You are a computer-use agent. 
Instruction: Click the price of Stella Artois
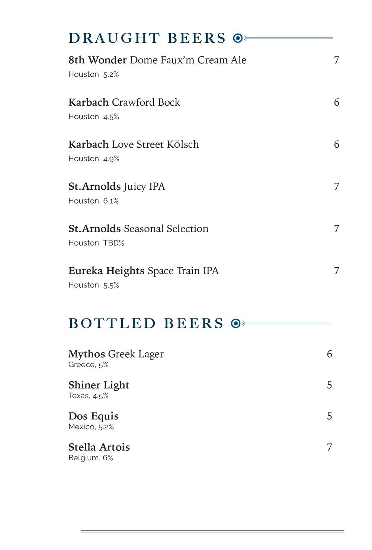(329, 447)
